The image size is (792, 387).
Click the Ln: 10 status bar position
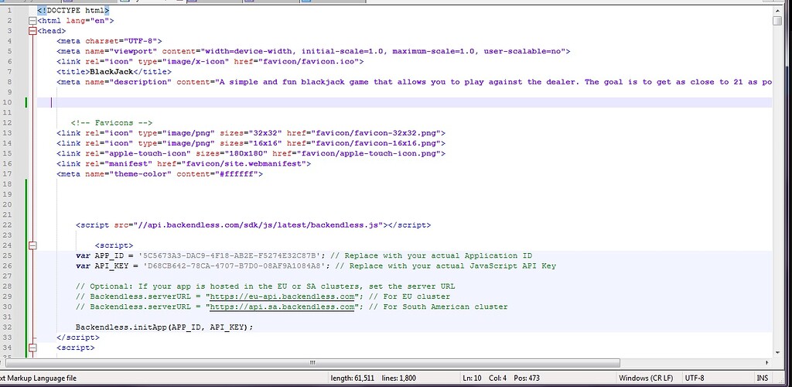(x=473, y=378)
